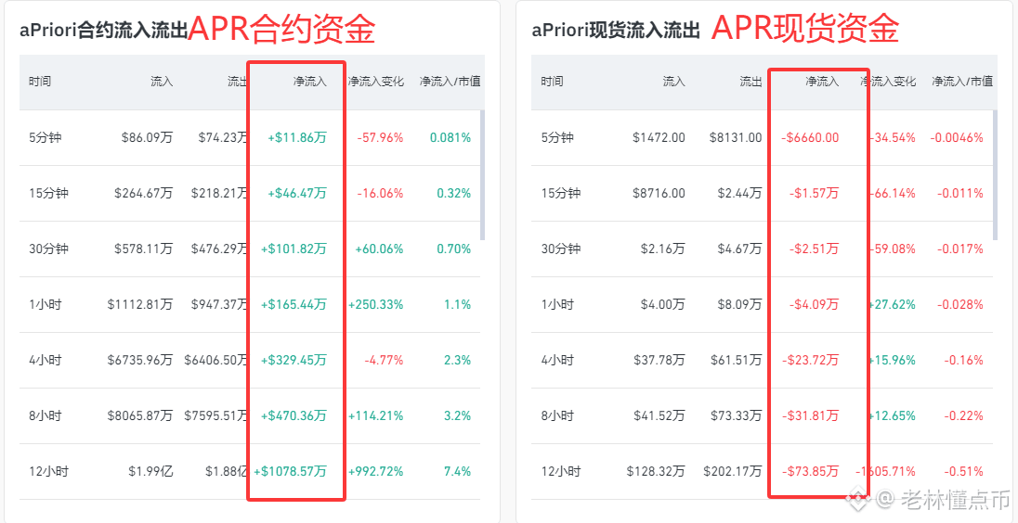
Task: Click the +$470.36万 net inflow cell
Action: point(294,416)
